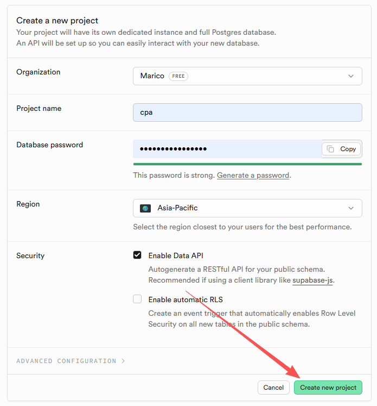
Task: Click the Database password input field
Action: click(x=228, y=149)
